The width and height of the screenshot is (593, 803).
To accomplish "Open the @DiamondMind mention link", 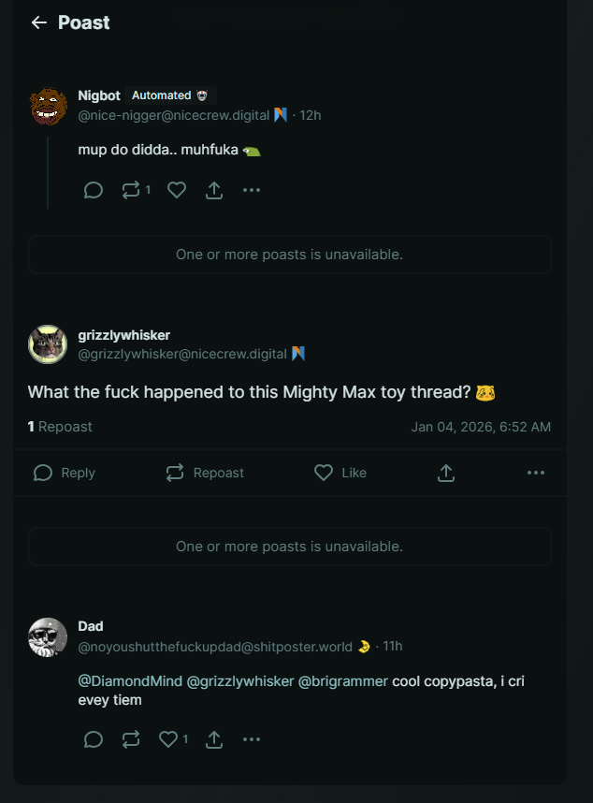I will tap(130, 680).
